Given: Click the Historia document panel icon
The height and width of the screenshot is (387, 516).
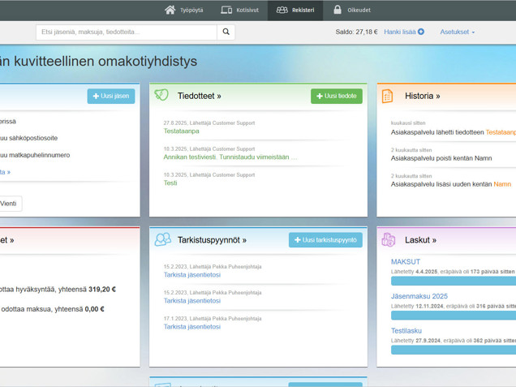Looking at the screenshot, I should 388,96.
